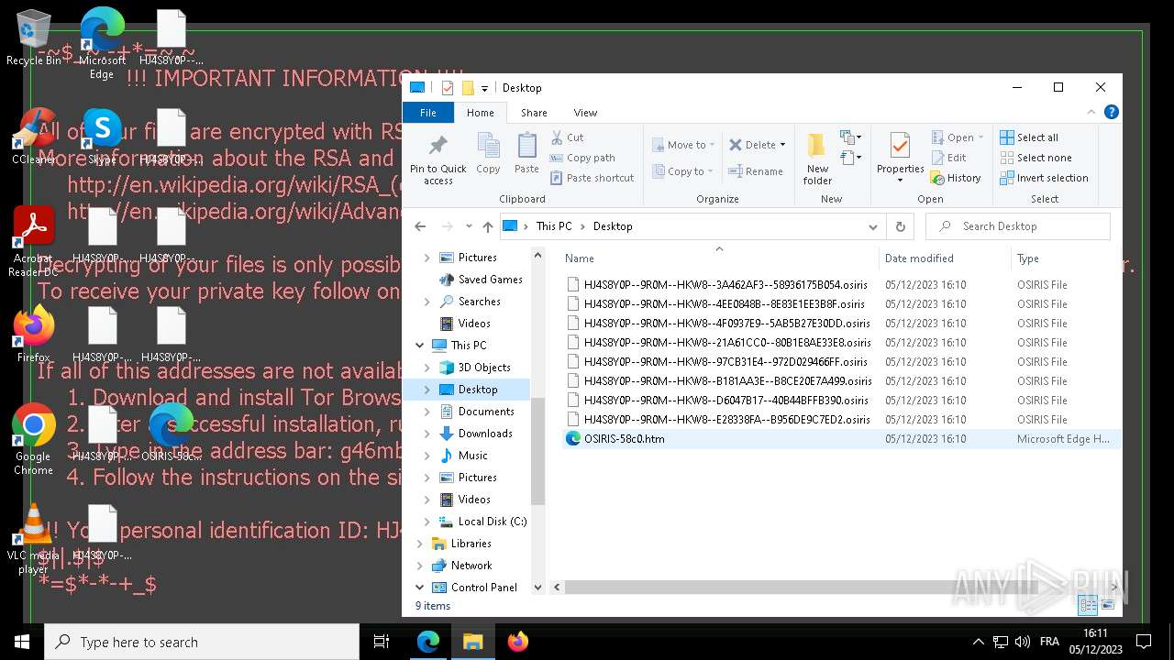1174x660 pixels.
Task: Open the Explorer help icon
Action: point(1111,113)
